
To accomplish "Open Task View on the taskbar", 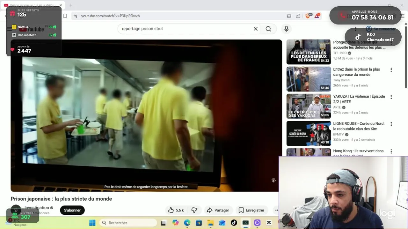I will (163, 223).
